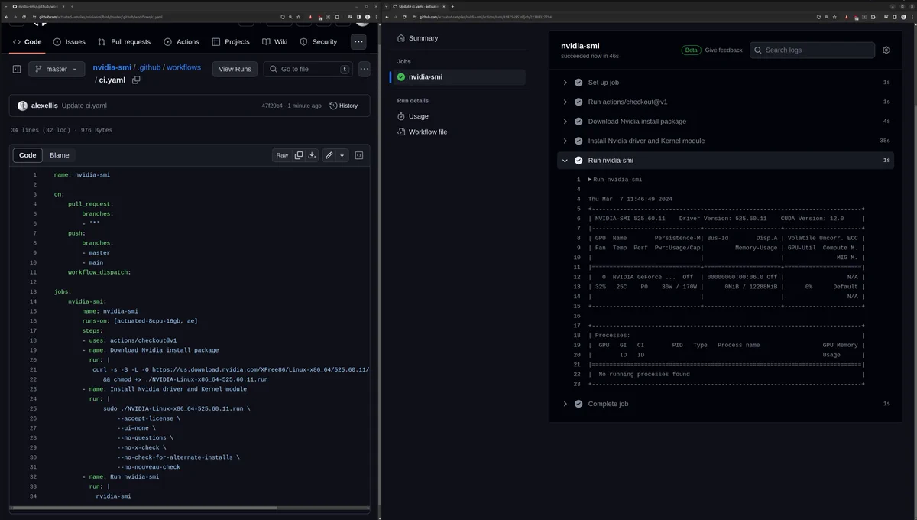Open the Code tab in repository navigation
The height and width of the screenshot is (520, 917).
[27, 42]
